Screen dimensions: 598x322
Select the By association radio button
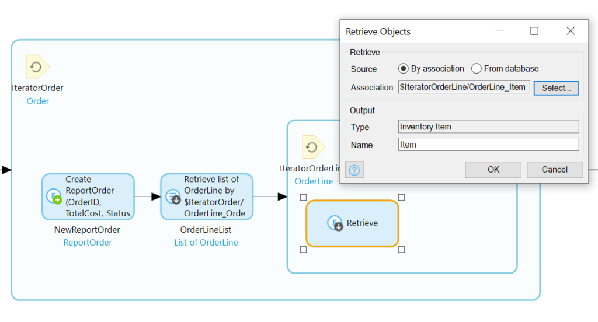point(404,69)
